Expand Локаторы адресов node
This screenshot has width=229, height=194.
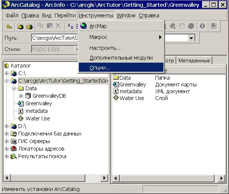coord(6,149)
